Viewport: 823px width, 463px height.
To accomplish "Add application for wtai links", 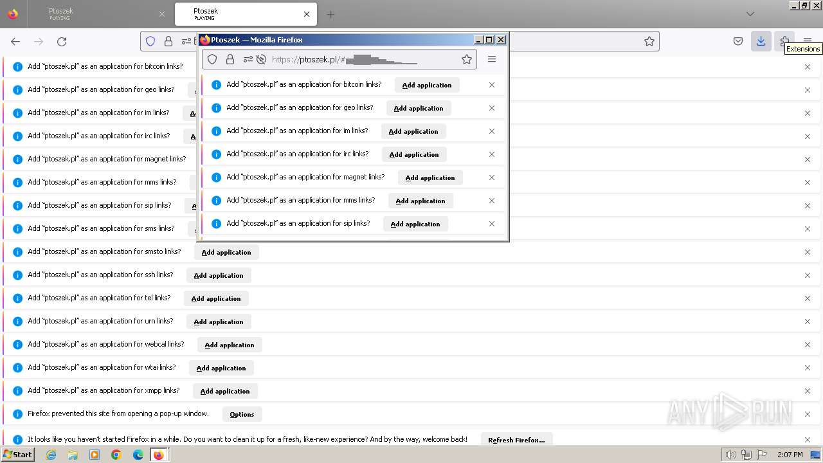I will (x=221, y=368).
